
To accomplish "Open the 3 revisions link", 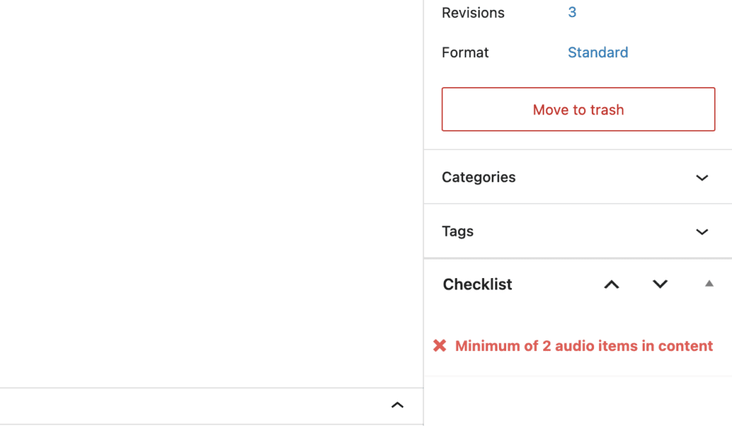I will coord(572,13).
